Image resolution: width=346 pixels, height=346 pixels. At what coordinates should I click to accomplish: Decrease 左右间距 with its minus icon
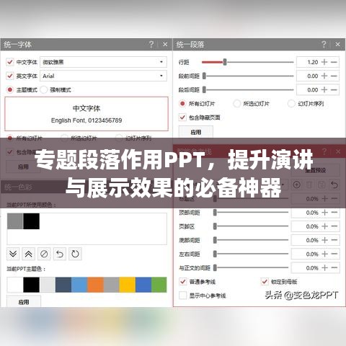point(334,254)
